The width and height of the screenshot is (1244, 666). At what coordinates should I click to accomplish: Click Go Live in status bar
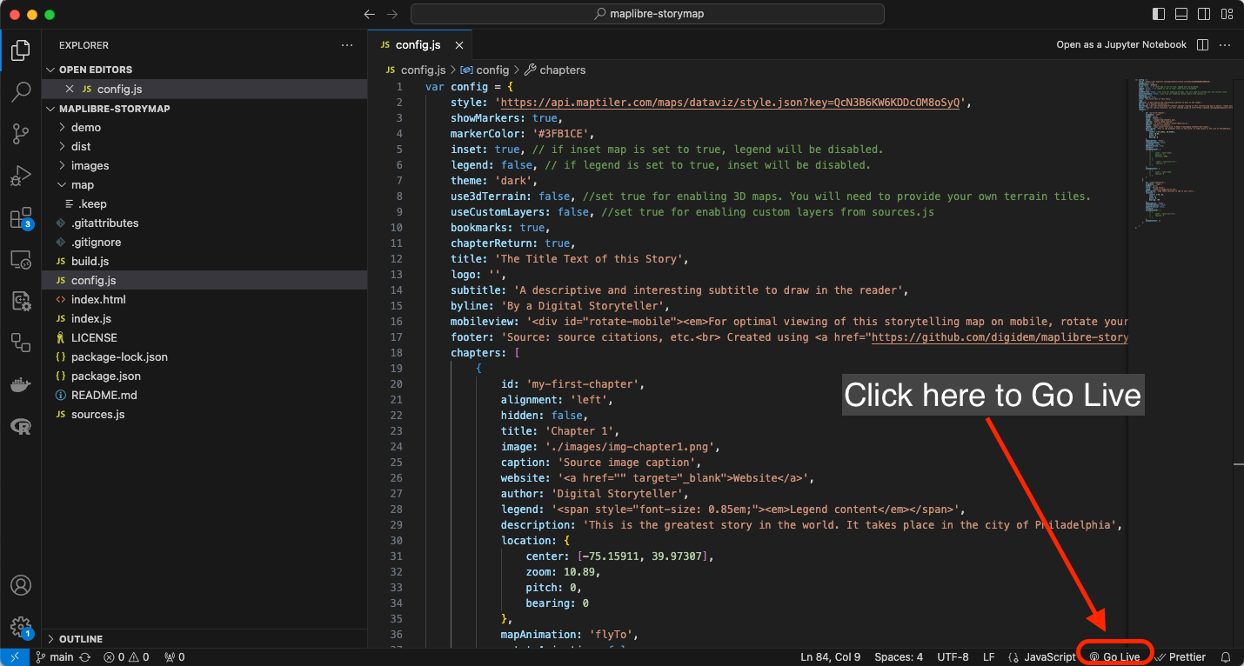(1115, 657)
